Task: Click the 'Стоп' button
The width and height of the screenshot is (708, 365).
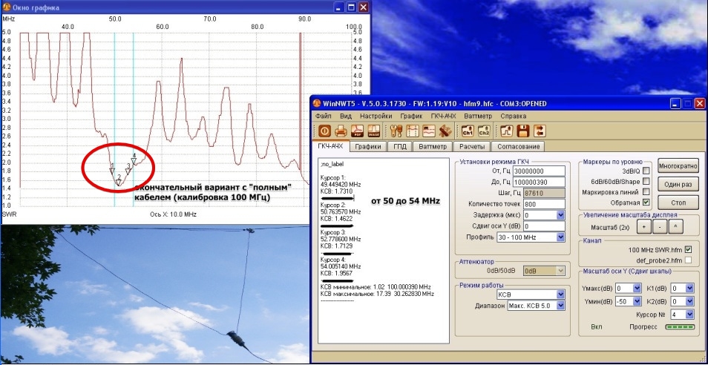Action: click(x=678, y=203)
